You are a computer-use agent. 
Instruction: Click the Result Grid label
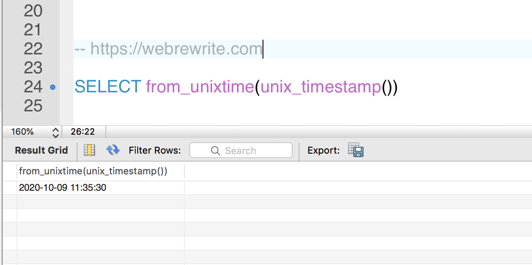[x=41, y=151]
